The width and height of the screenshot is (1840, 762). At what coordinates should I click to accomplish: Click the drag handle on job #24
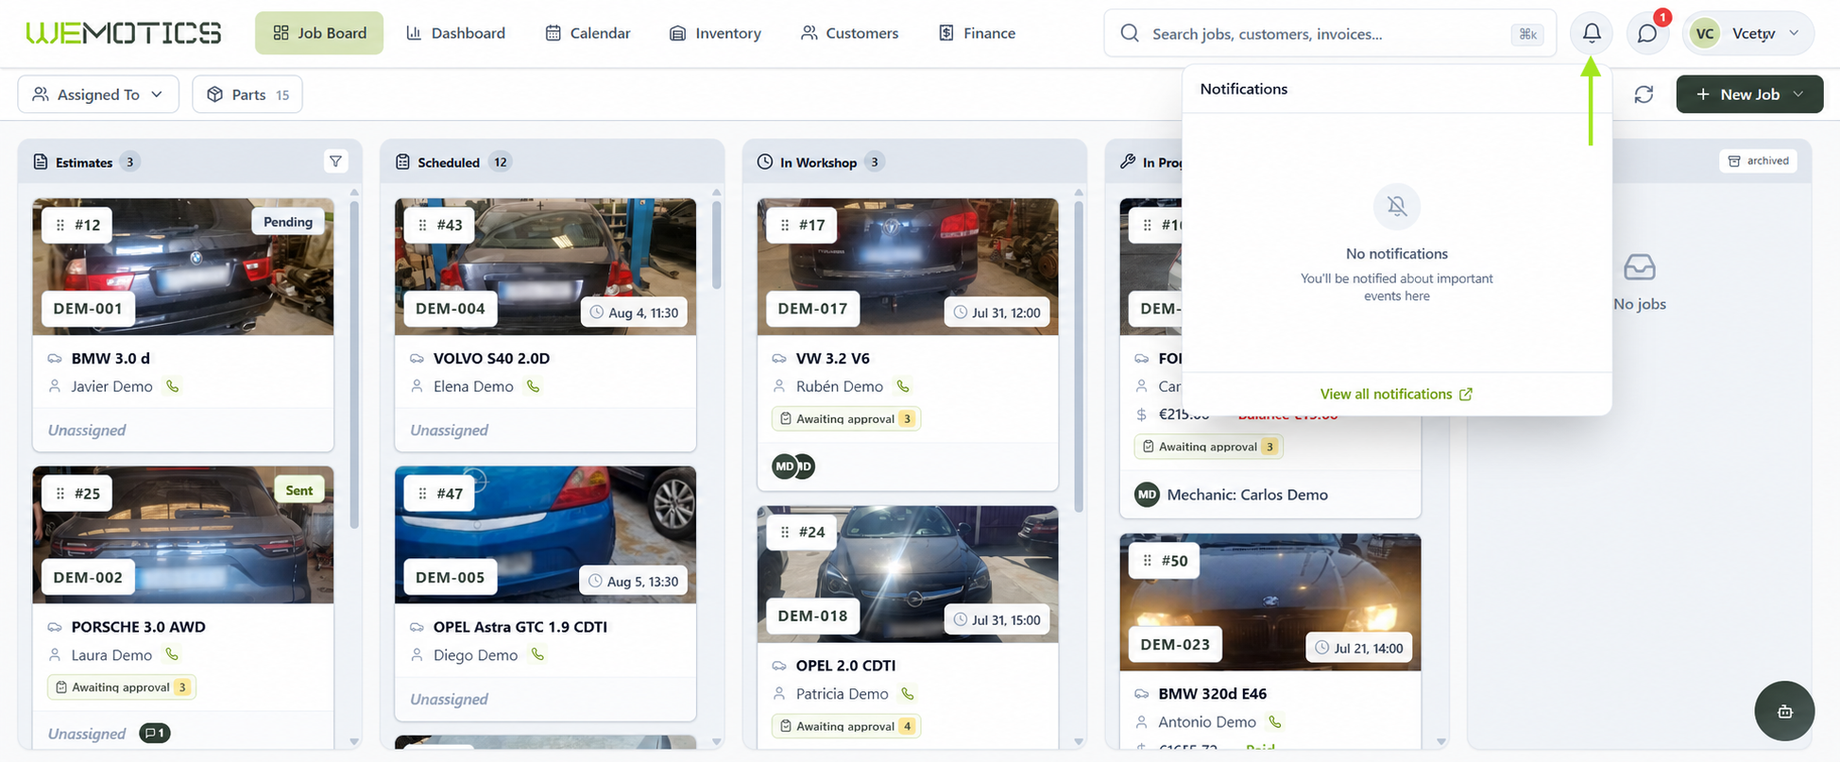click(x=785, y=532)
